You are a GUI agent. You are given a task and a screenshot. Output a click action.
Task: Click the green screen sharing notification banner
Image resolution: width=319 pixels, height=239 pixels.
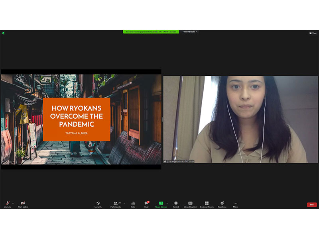(x=151, y=32)
